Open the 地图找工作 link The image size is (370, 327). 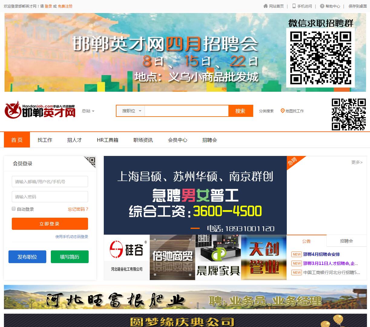295,111
